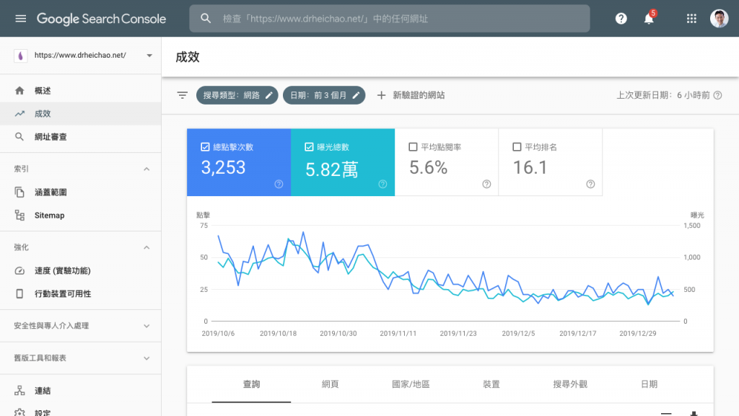Open 網址審查 URL inspection
Viewport: 739px width, 416px height.
tap(80, 136)
